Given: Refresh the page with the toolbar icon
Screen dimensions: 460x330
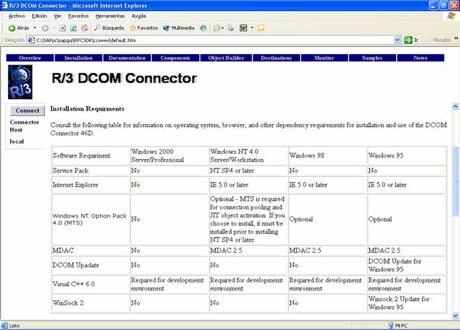Looking at the screenshot, I should 73,28.
